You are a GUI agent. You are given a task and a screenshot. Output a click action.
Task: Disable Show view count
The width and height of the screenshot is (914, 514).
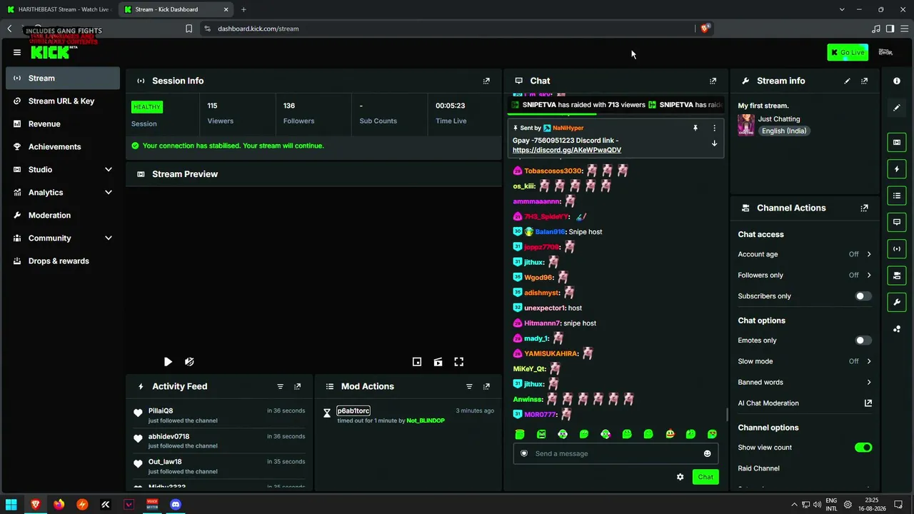863,448
